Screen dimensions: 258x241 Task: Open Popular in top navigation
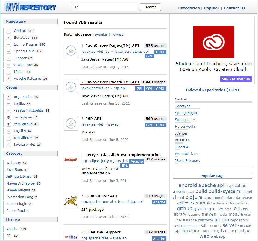point(212,8)
